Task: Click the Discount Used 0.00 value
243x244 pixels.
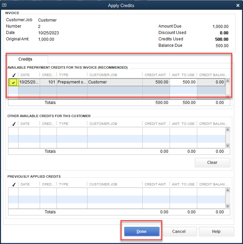Action: pyautogui.click(x=224, y=33)
